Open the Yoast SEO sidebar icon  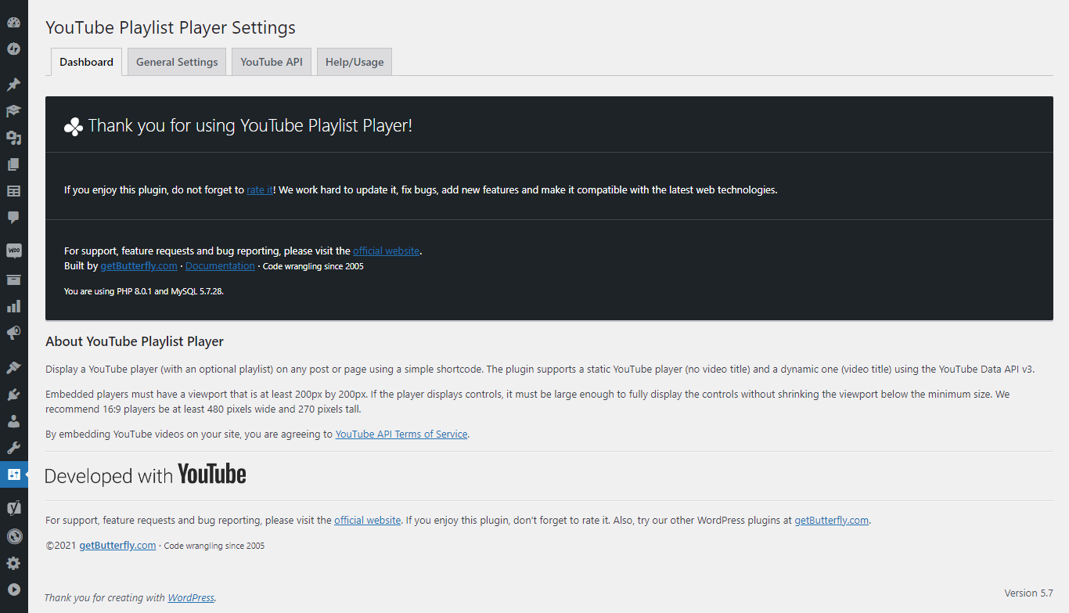13,508
